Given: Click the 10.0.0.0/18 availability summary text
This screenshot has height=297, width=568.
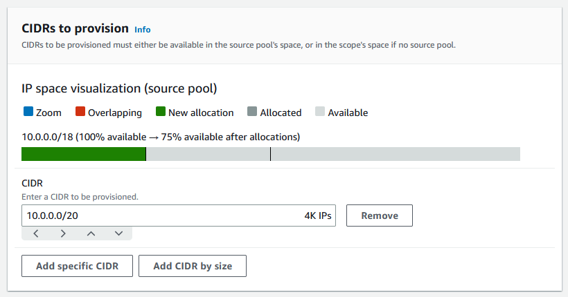Looking at the screenshot, I should [x=161, y=137].
